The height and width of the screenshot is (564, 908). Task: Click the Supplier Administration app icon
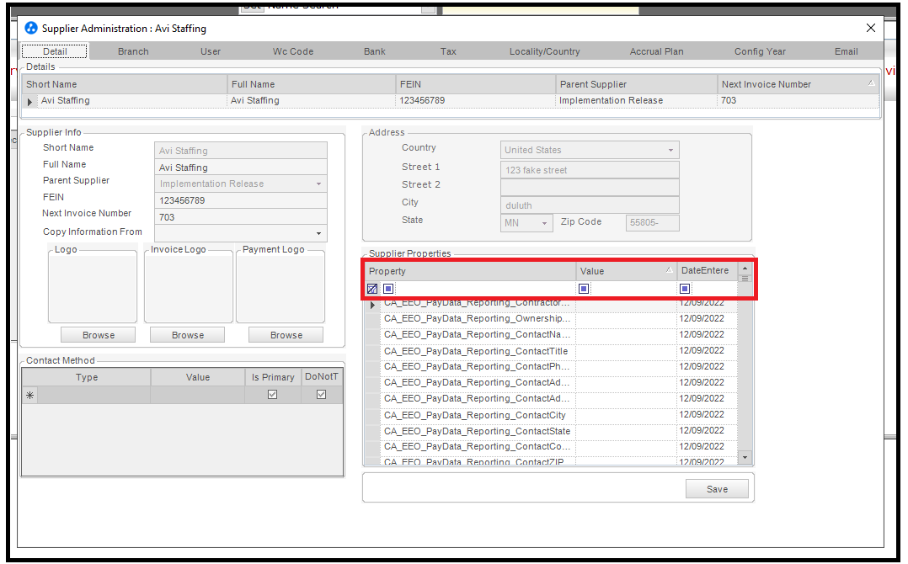pyautogui.click(x=30, y=28)
